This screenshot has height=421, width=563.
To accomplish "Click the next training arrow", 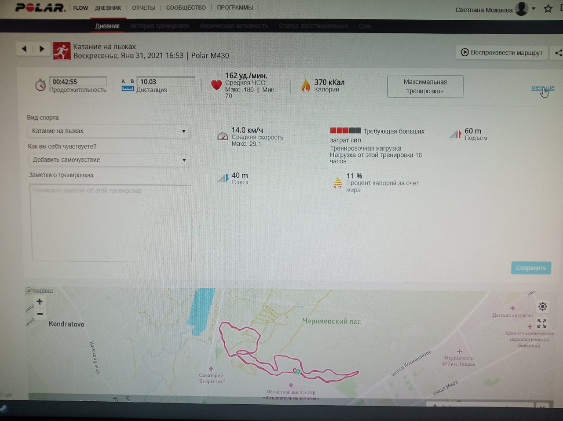I will pyautogui.click(x=42, y=49).
